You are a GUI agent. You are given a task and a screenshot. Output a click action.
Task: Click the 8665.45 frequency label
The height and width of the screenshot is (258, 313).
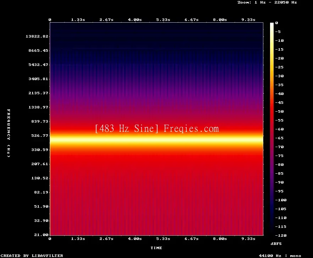coord(38,50)
